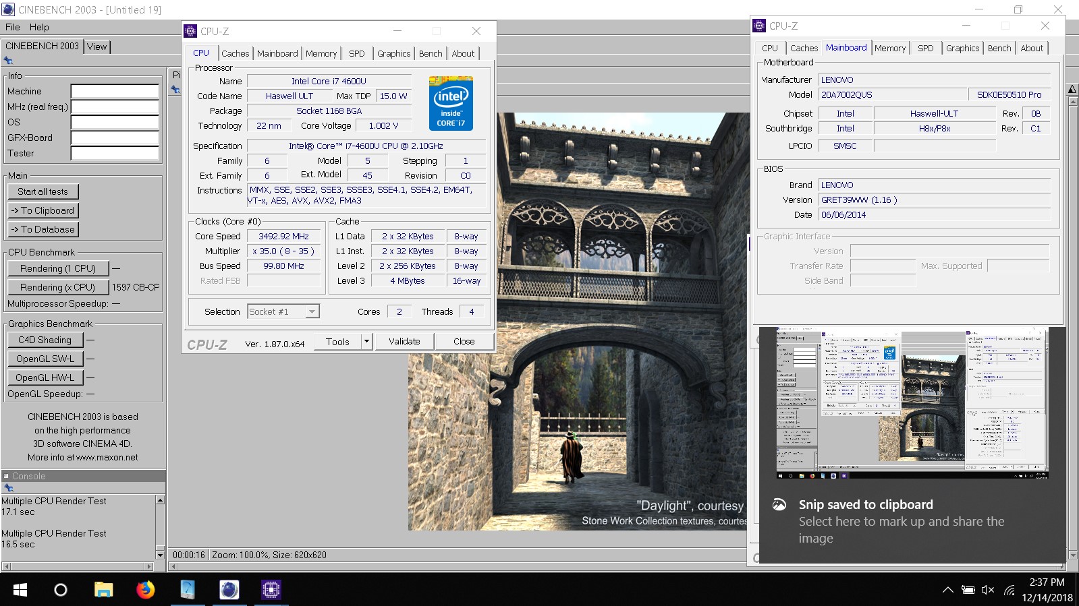Viewport: 1079px width, 606px height.
Task: Open the Memory tab in left CPU-Z window
Action: click(321, 53)
